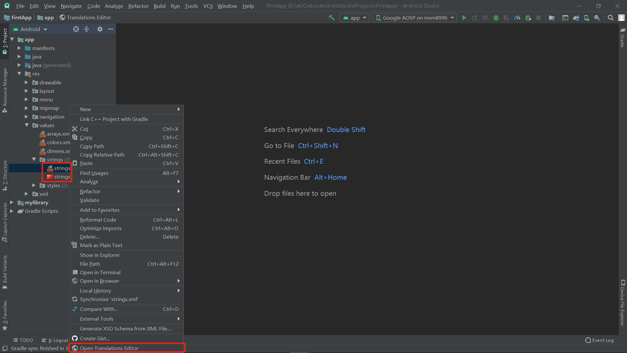Open the Logcat tool window

tap(55, 340)
